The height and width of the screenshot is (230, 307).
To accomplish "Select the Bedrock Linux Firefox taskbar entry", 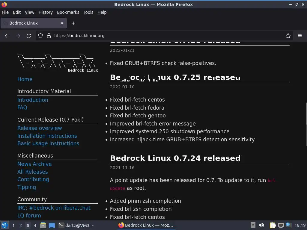I will [146, 225].
